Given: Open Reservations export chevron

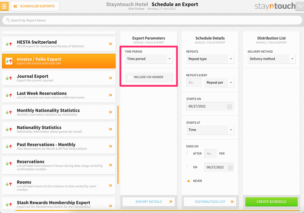Looking at the screenshot, I should [110, 165].
